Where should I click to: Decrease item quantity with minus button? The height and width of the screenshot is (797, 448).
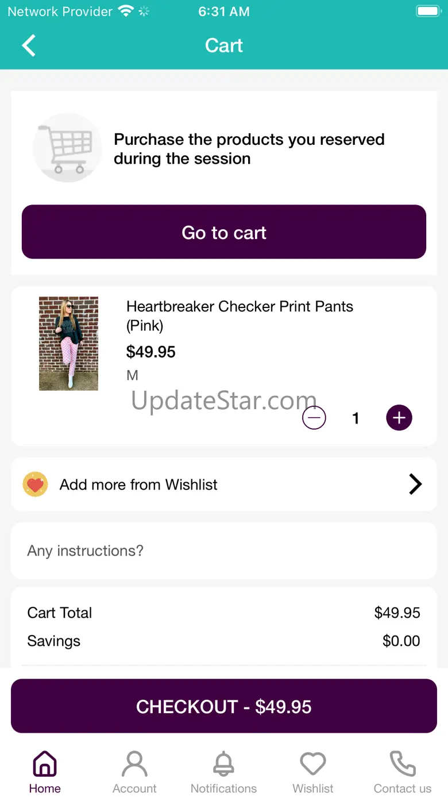[x=314, y=418]
